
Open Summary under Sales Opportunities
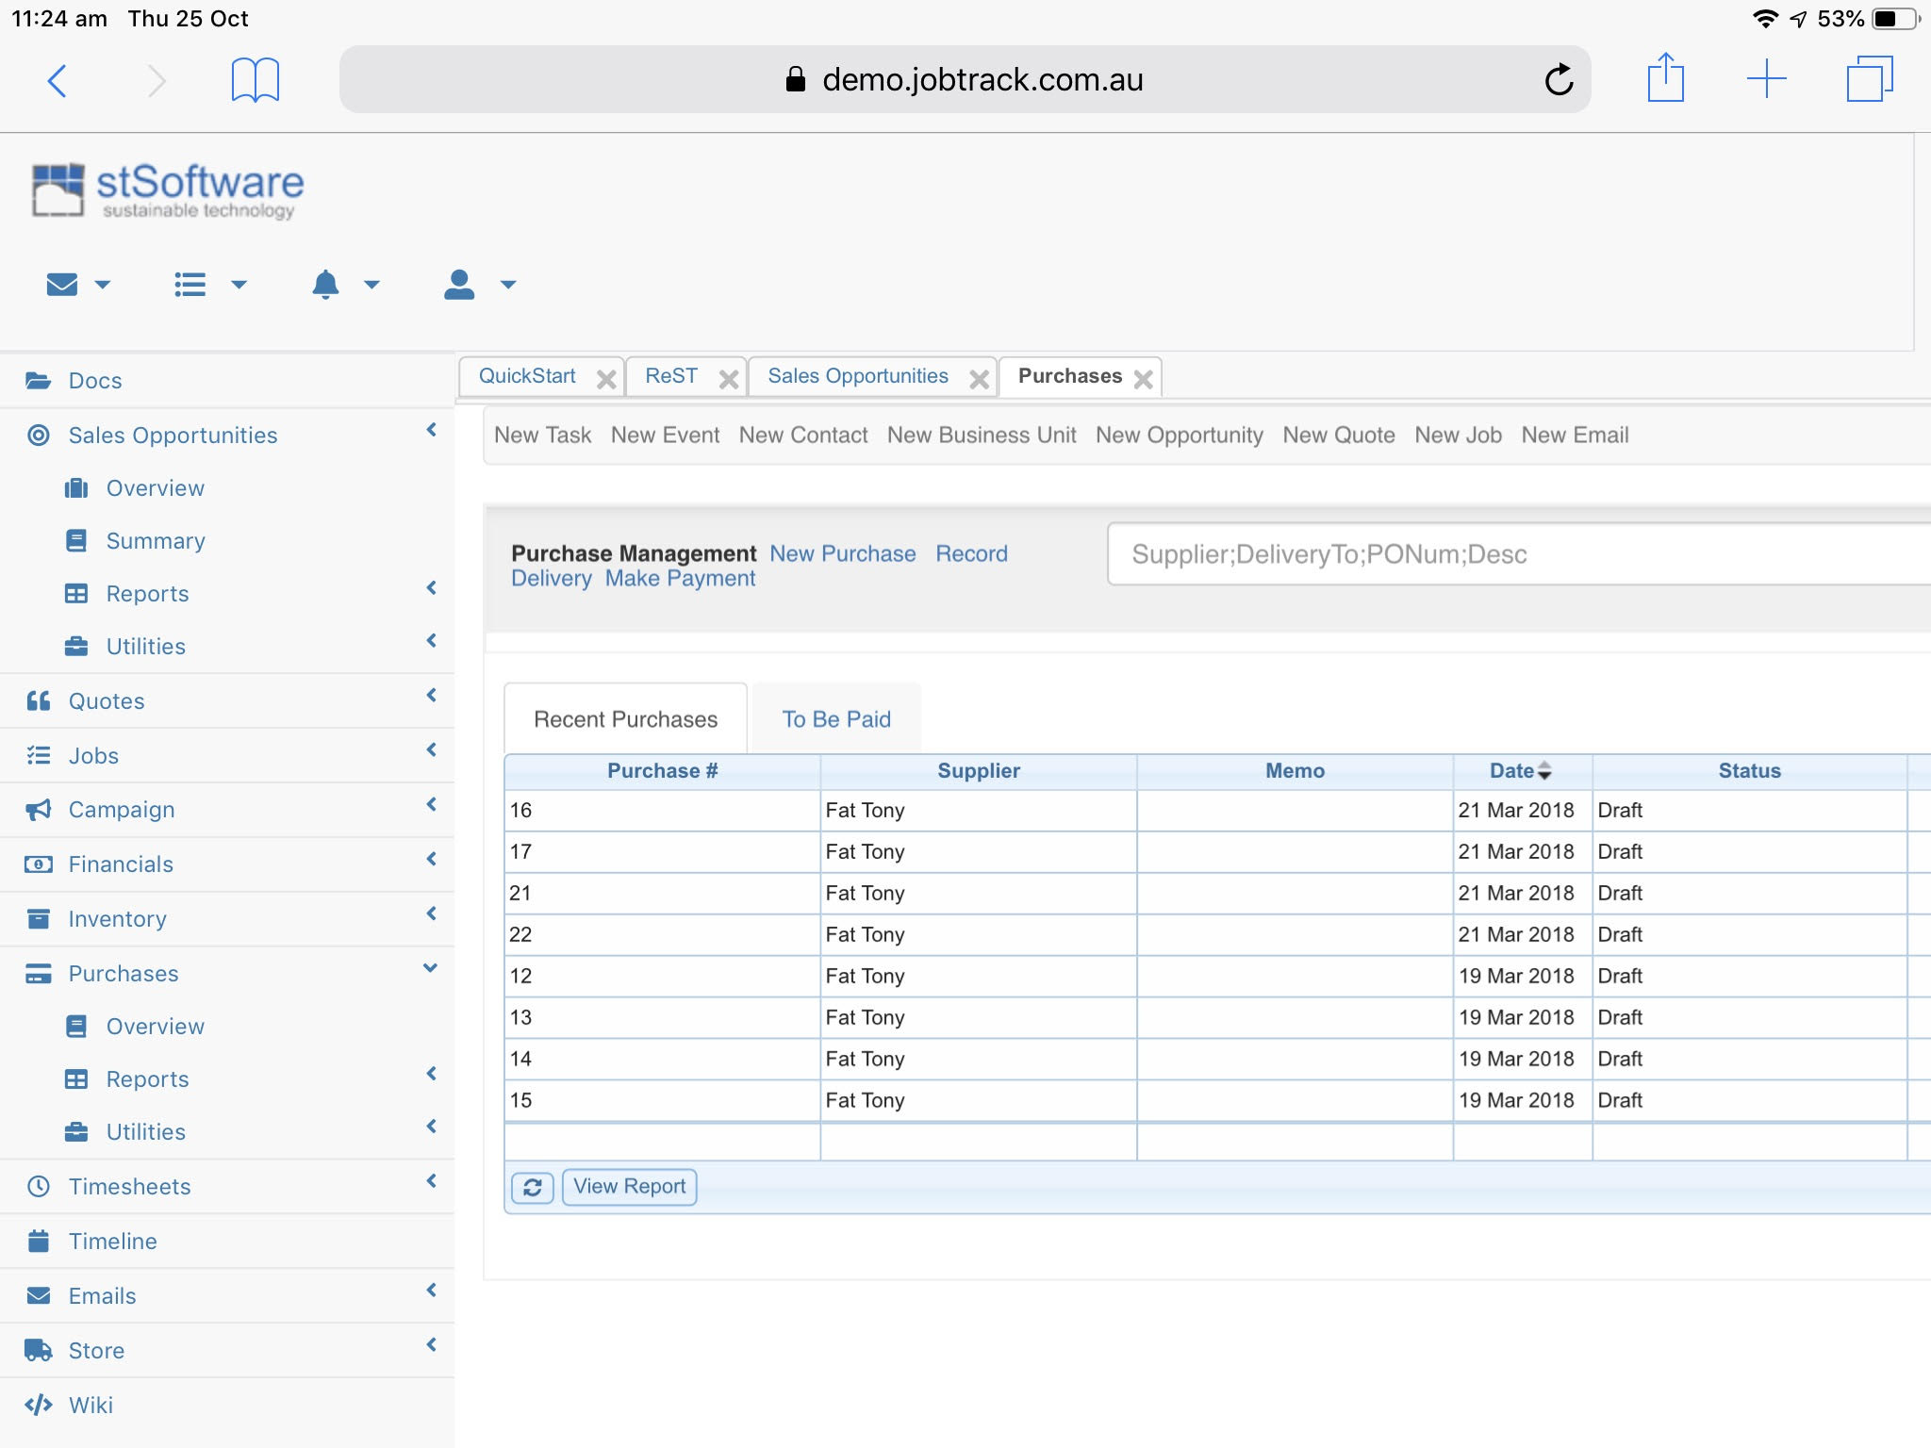pos(156,541)
